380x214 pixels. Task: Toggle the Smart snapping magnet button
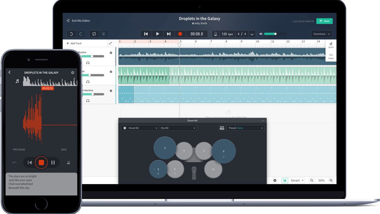point(285,180)
